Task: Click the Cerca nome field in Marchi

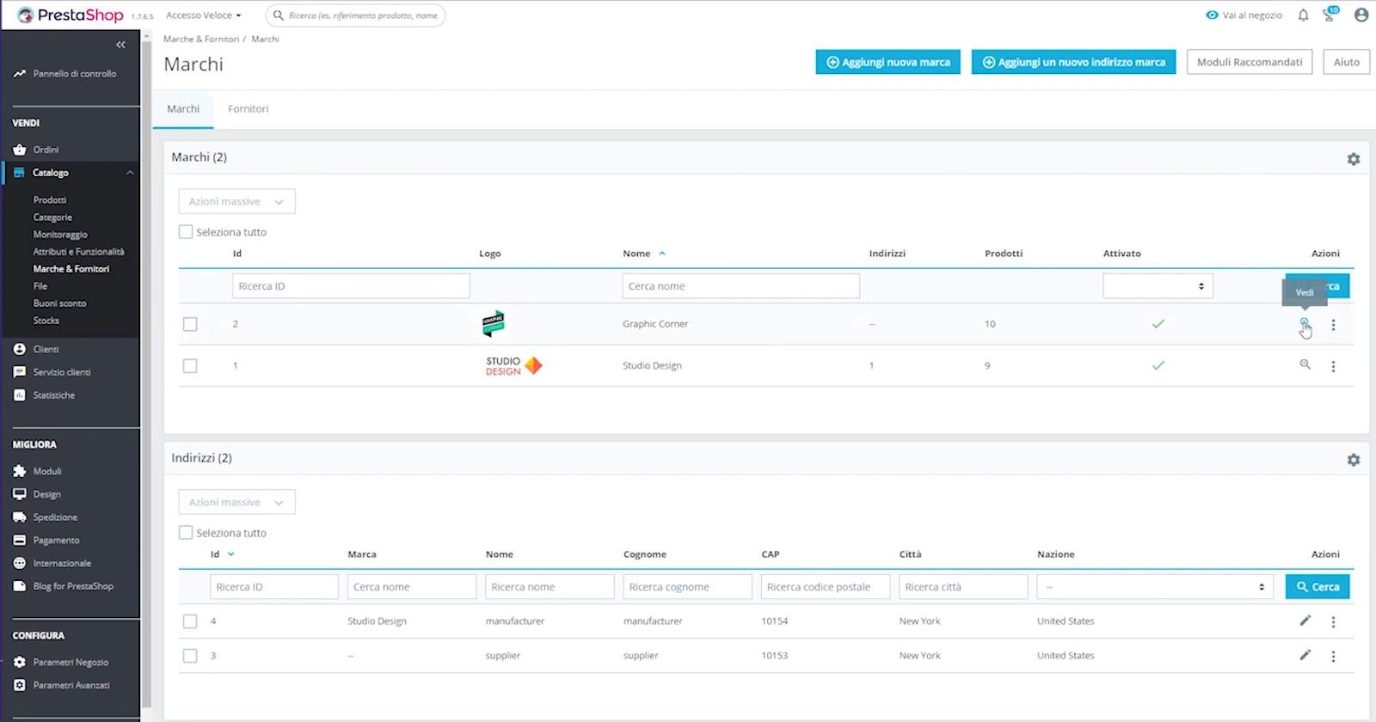Action: click(740, 286)
